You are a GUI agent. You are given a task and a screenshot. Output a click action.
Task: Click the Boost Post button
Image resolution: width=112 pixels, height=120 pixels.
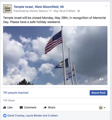click(99, 93)
